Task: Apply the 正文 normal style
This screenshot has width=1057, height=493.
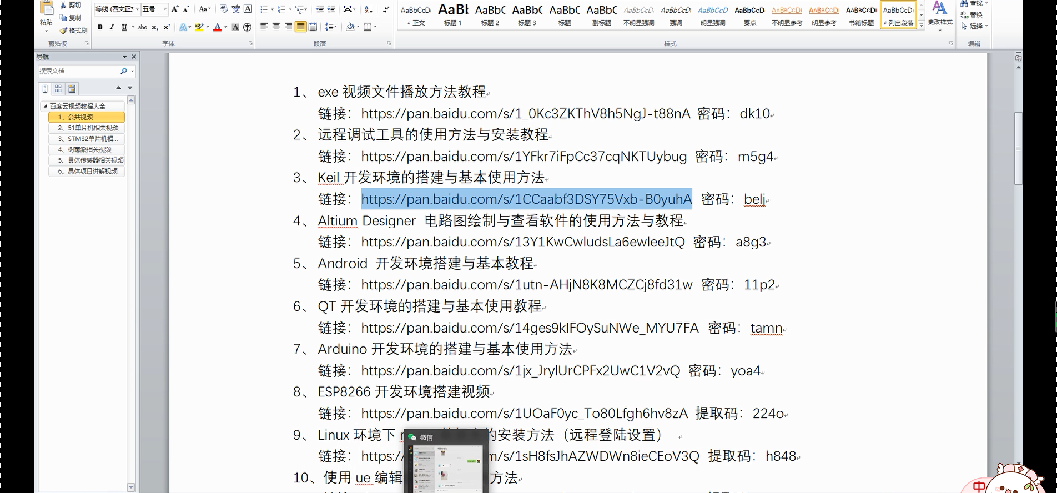Action: click(x=416, y=15)
